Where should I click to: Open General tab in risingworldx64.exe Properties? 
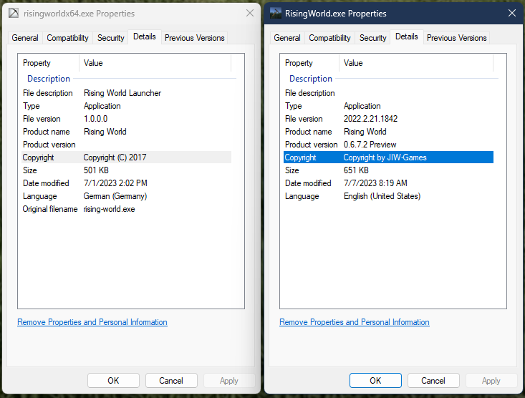(x=25, y=38)
